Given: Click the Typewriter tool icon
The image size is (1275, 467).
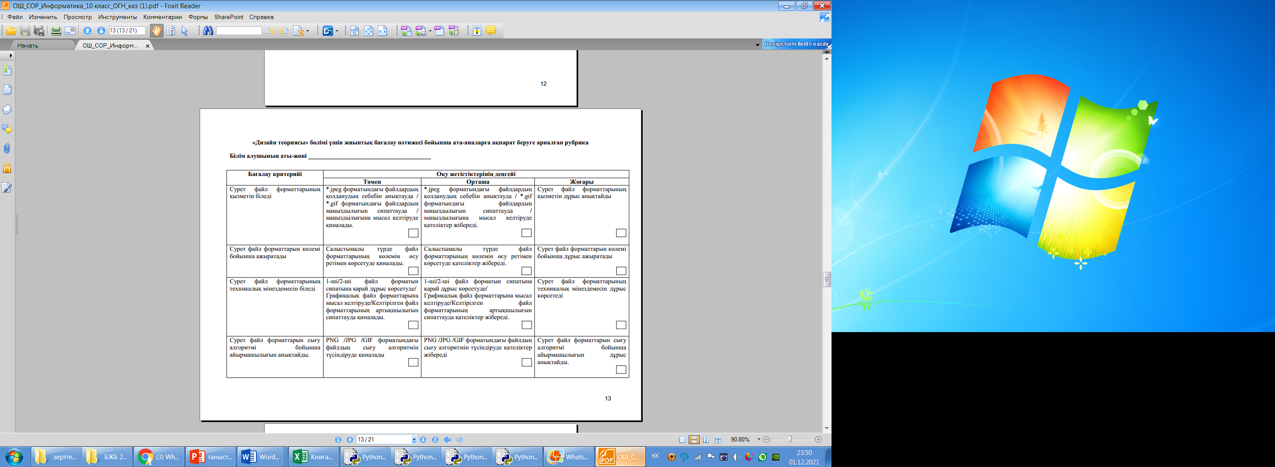Looking at the screenshot, I should tap(477, 31).
